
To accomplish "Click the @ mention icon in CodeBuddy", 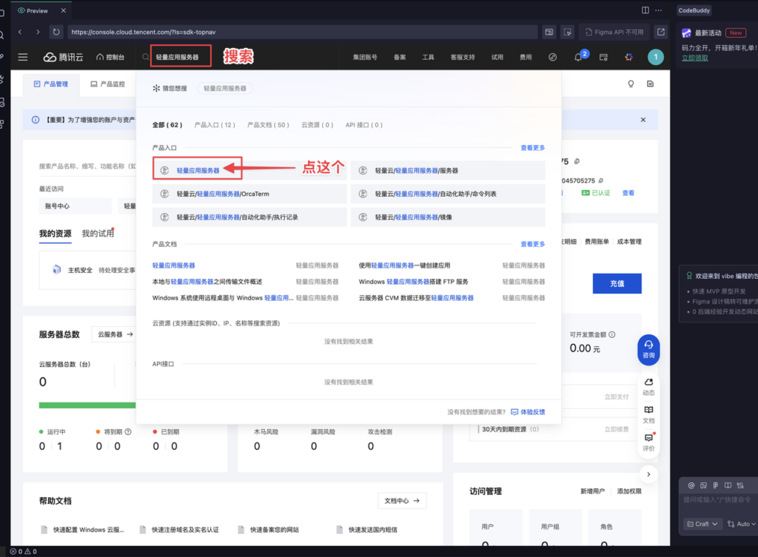I will coord(691,485).
